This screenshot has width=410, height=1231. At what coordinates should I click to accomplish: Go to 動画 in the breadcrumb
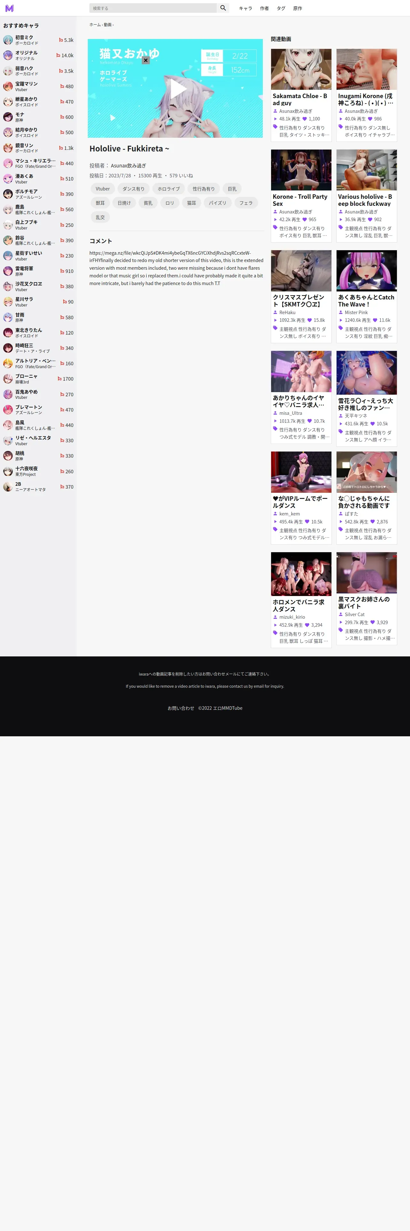(x=108, y=25)
